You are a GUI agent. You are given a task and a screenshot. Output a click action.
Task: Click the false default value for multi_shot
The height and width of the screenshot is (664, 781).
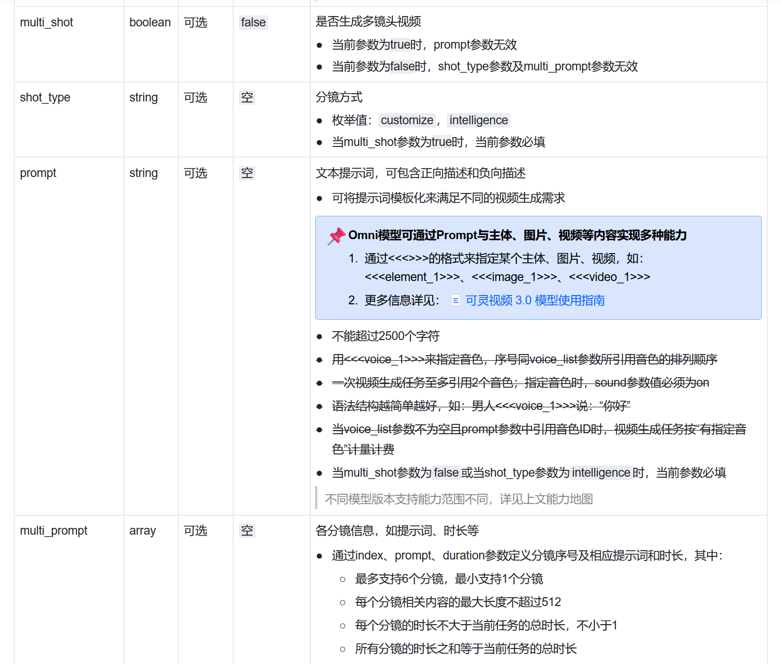click(x=253, y=22)
